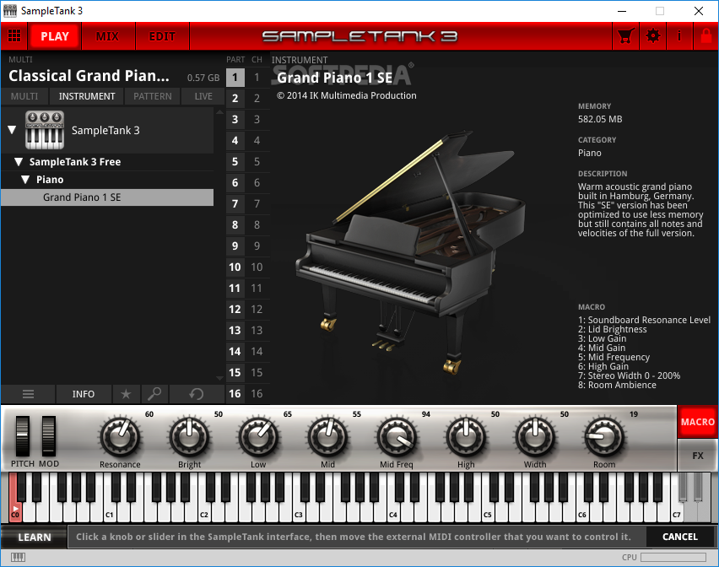Image resolution: width=719 pixels, height=567 pixels.
Task: Click the CANCEL button
Action: pyautogui.click(x=680, y=537)
